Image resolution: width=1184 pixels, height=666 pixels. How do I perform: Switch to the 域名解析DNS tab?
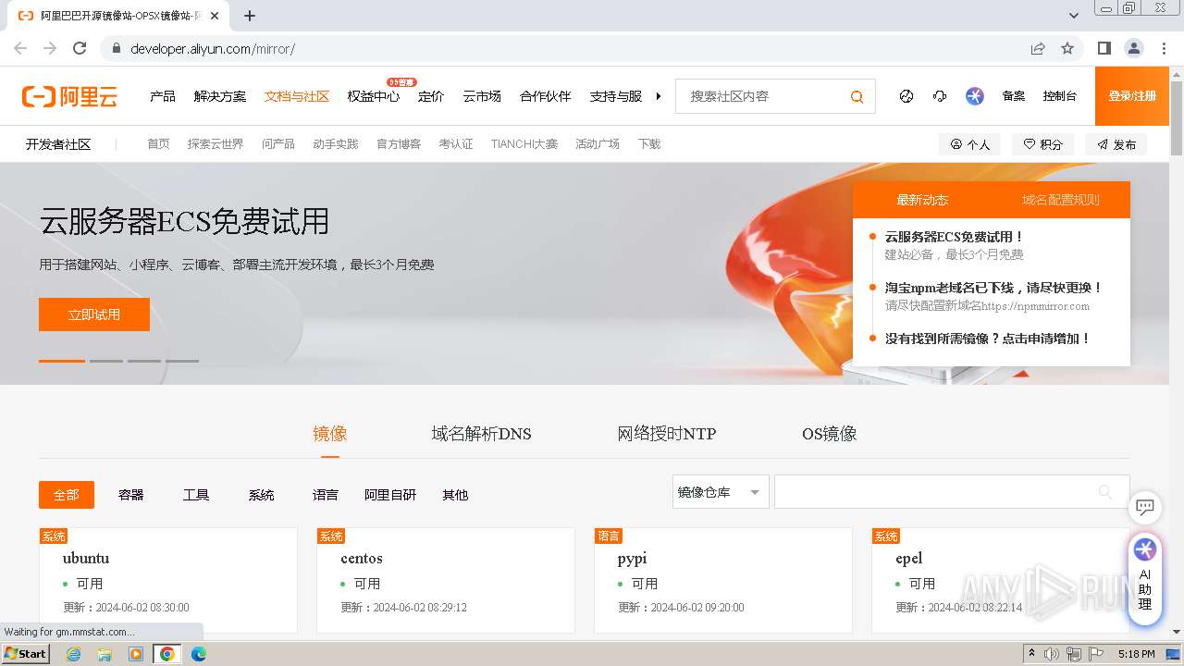(481, 434)
